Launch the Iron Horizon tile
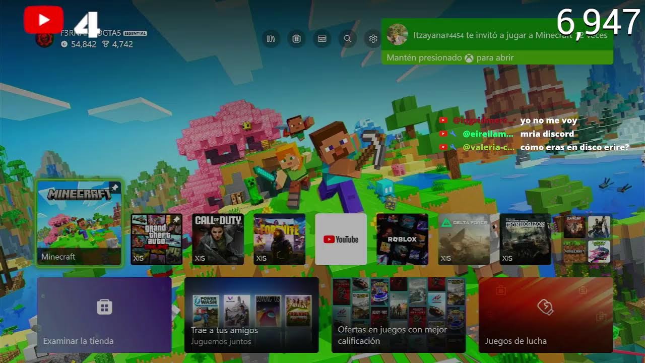645x363 pixels. (525, 239)
